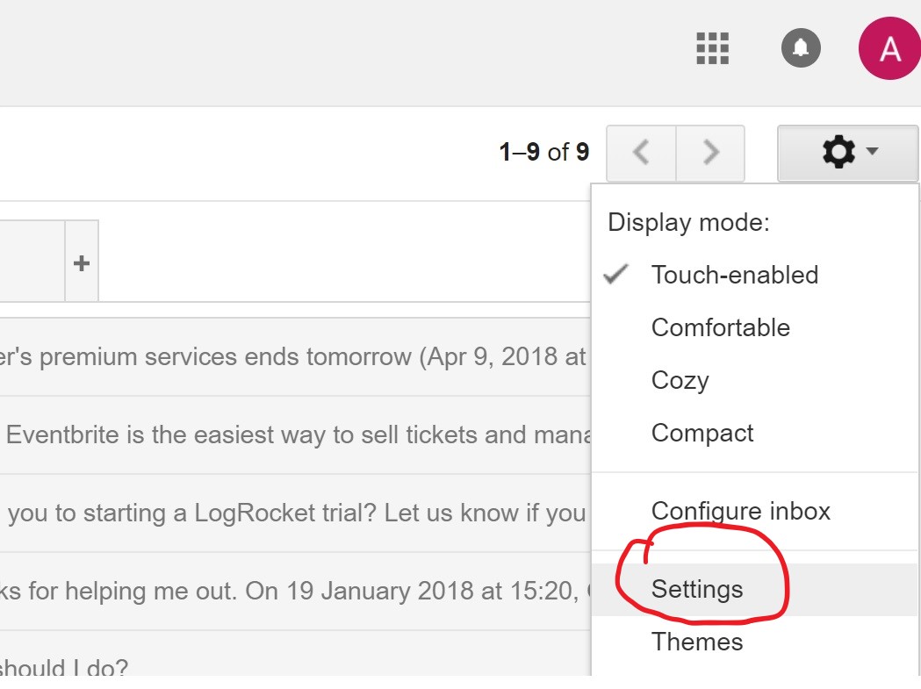Add a new inbox tab with plus icon

point(82,262)
